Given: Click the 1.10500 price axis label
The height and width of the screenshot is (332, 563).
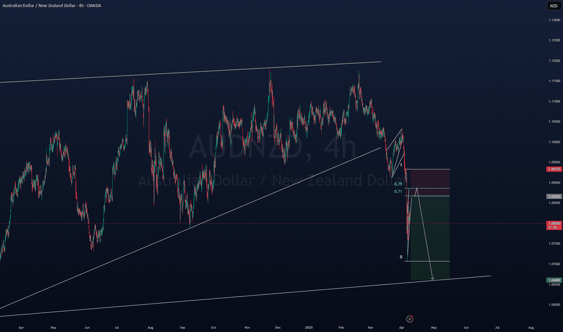Looking at the screenshot, I should (554, 122).
